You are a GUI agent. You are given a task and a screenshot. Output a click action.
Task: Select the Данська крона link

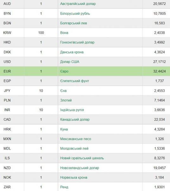(72, 52)
